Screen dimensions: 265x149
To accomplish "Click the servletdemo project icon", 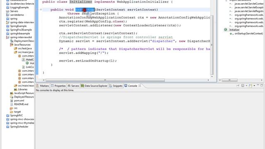I will click(8, 15).
